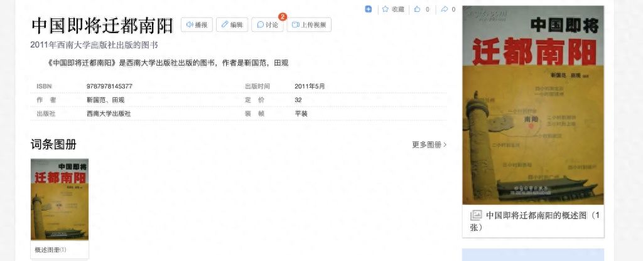
Task: Open the 讨论 discussion button
Action: 267,24
